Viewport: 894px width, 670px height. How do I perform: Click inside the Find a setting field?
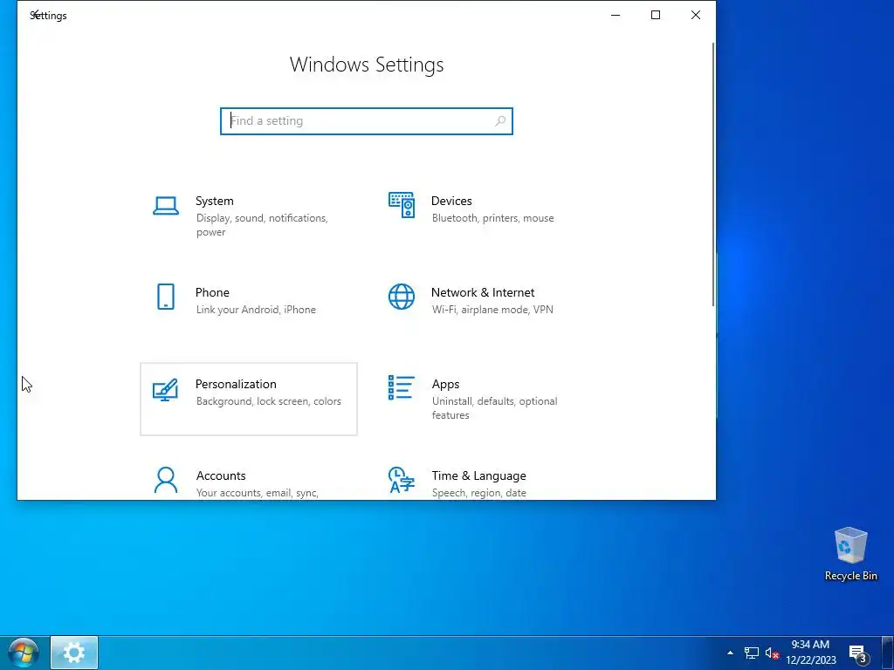(x=367, y=120)
